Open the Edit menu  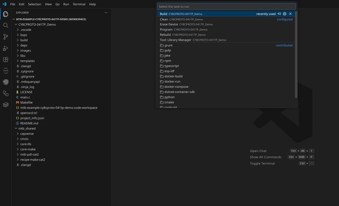click(x=21, y=4)
